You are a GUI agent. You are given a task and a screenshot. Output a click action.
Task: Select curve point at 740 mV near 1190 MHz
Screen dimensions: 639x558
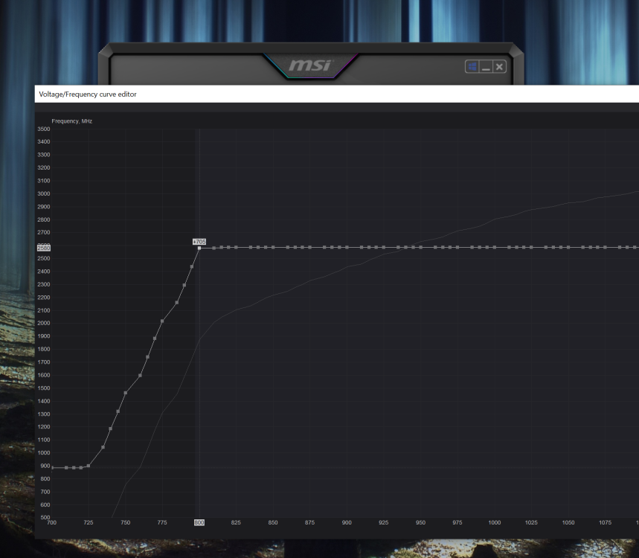pyautogui.click(x=110, y=429)
